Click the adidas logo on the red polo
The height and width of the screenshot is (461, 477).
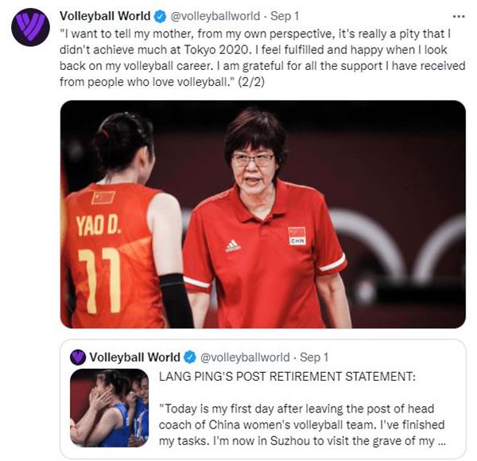(x=233, y=246)
